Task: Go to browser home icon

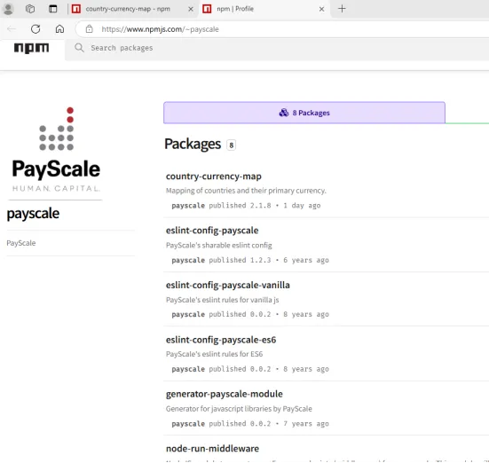Action: 59,29
